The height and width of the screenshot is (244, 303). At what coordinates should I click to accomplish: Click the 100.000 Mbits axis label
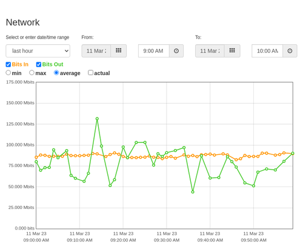20,145
